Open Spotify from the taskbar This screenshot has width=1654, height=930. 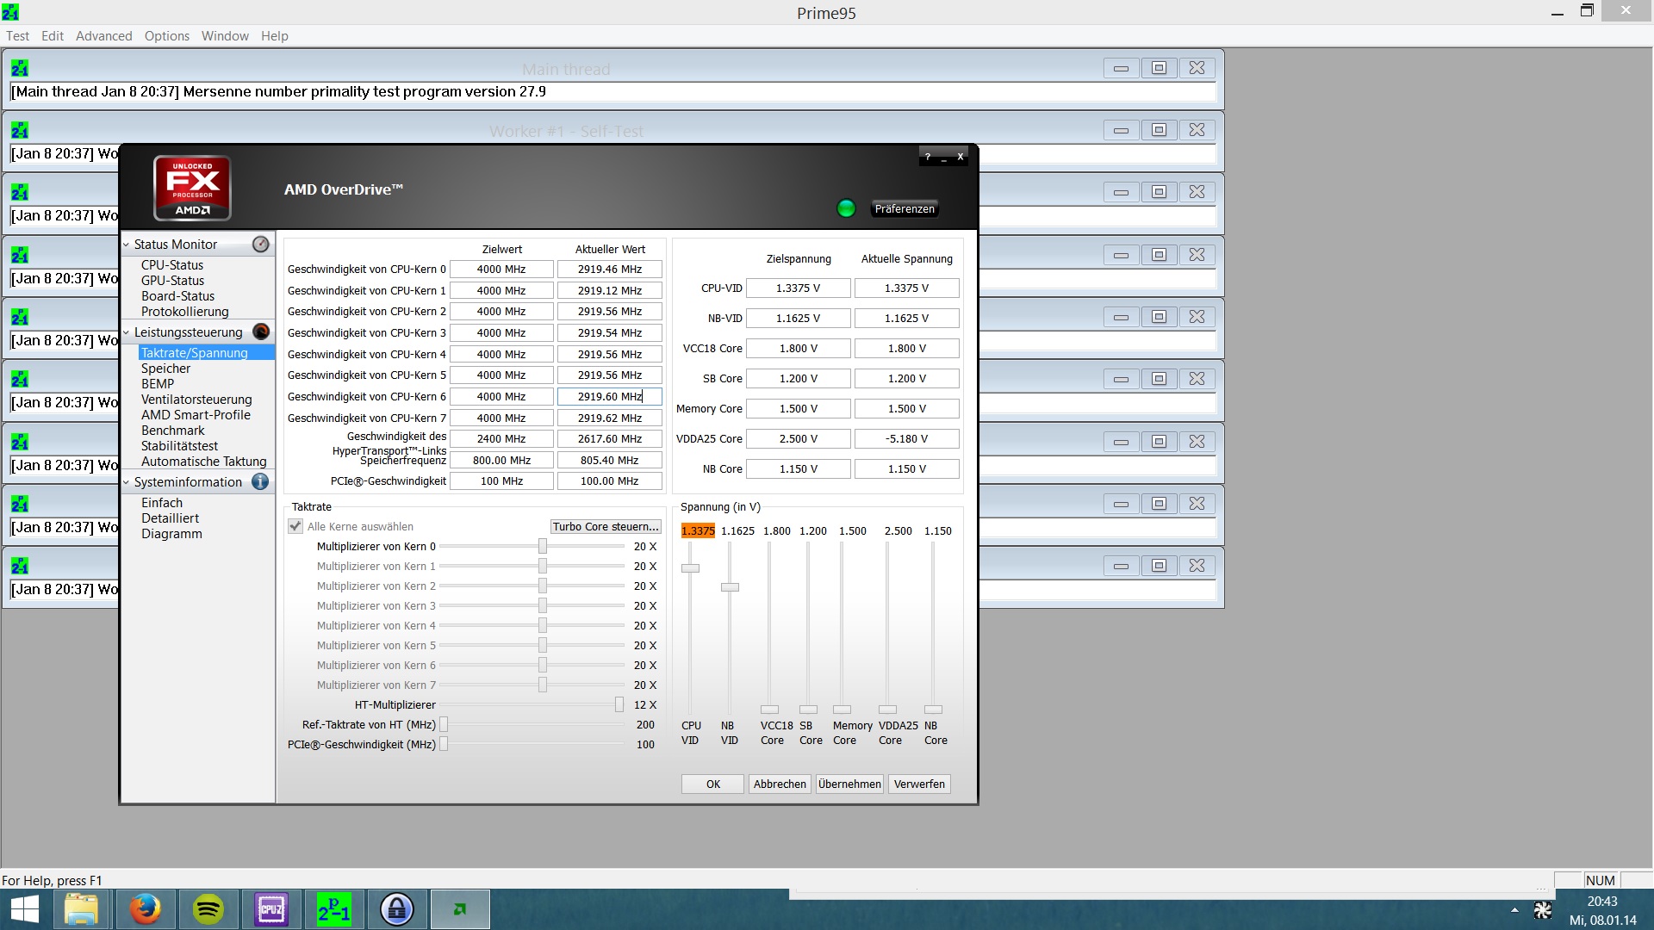pos(208,909)
